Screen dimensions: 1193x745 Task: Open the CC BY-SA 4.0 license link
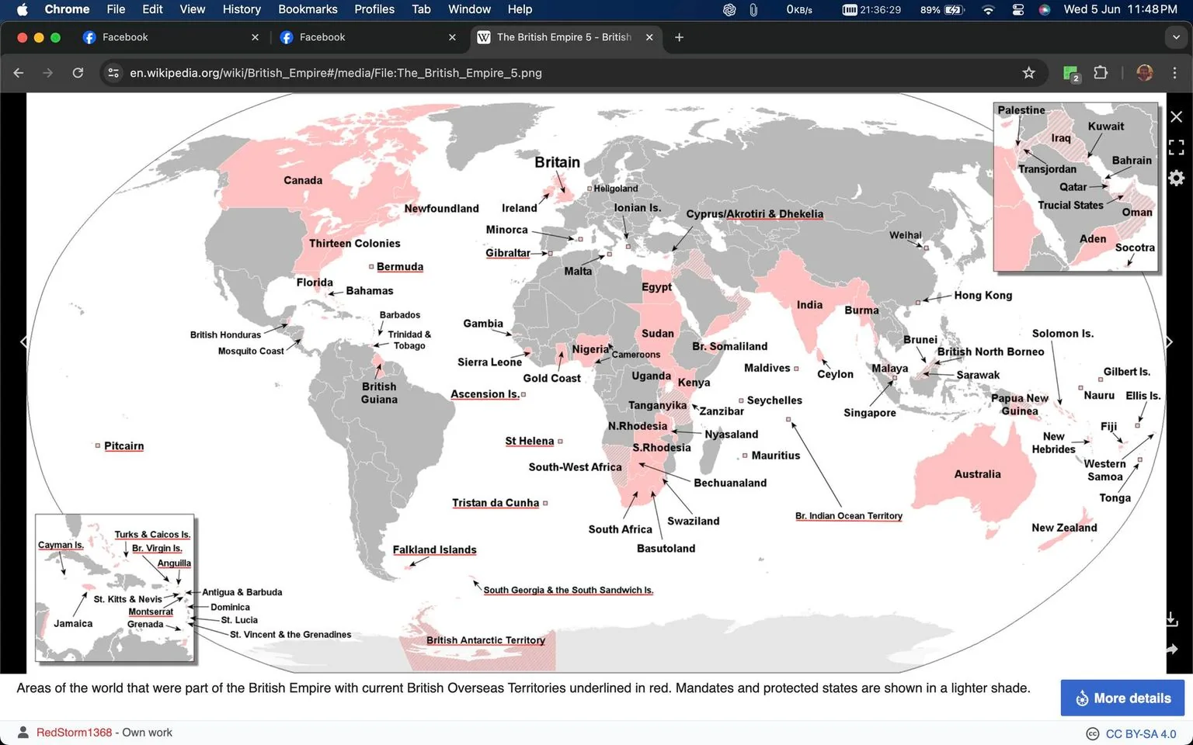coord(1140,733)
